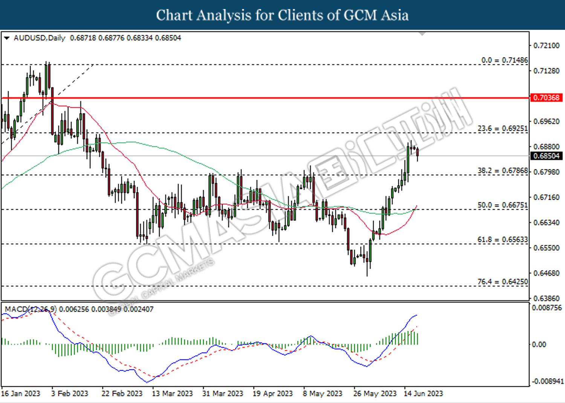The width and height of the screenshot is (565, 403).
Task: Click the Chart Analysis for Clients of GCM Asia title
Action: [x=282, y=15]
